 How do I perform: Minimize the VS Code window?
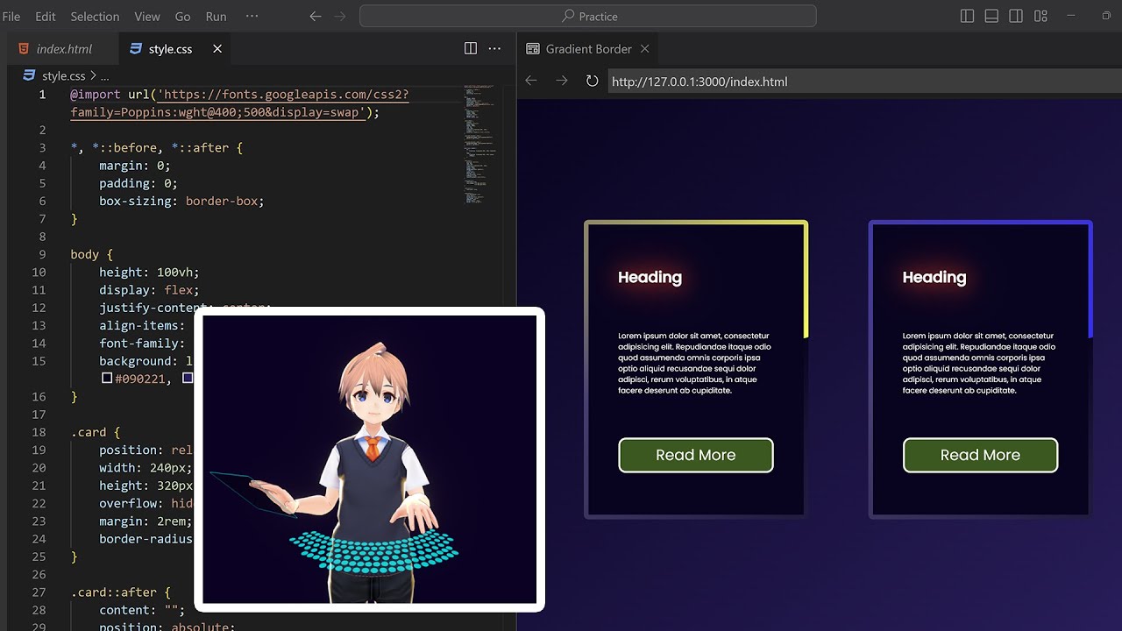click(1070, 16)
